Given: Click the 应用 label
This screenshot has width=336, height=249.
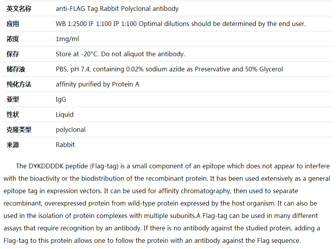Looking at the screenshot, I should coord(13,24).
